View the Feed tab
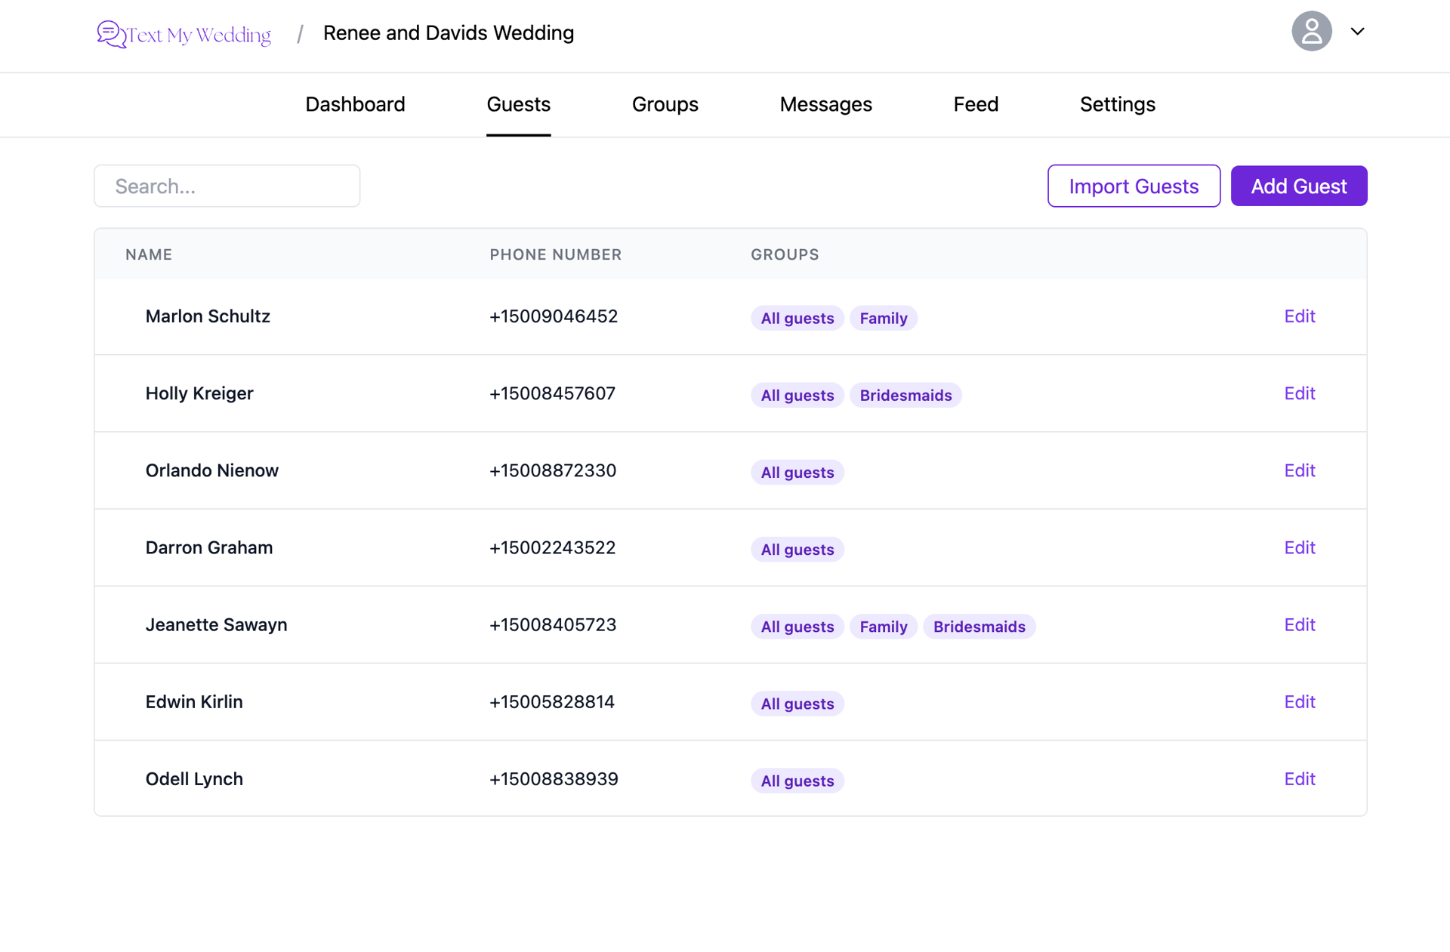 tap(976, 104)
